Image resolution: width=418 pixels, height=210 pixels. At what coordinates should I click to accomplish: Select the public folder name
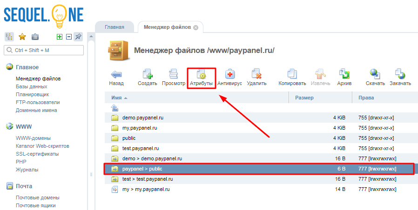coord(129,138)
